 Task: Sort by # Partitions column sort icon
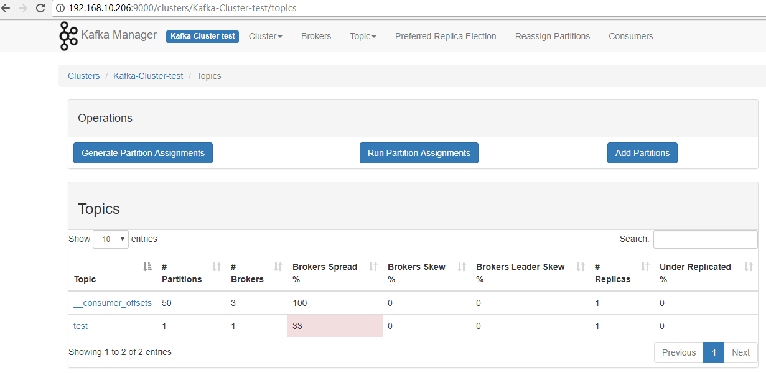click(217, 267)
